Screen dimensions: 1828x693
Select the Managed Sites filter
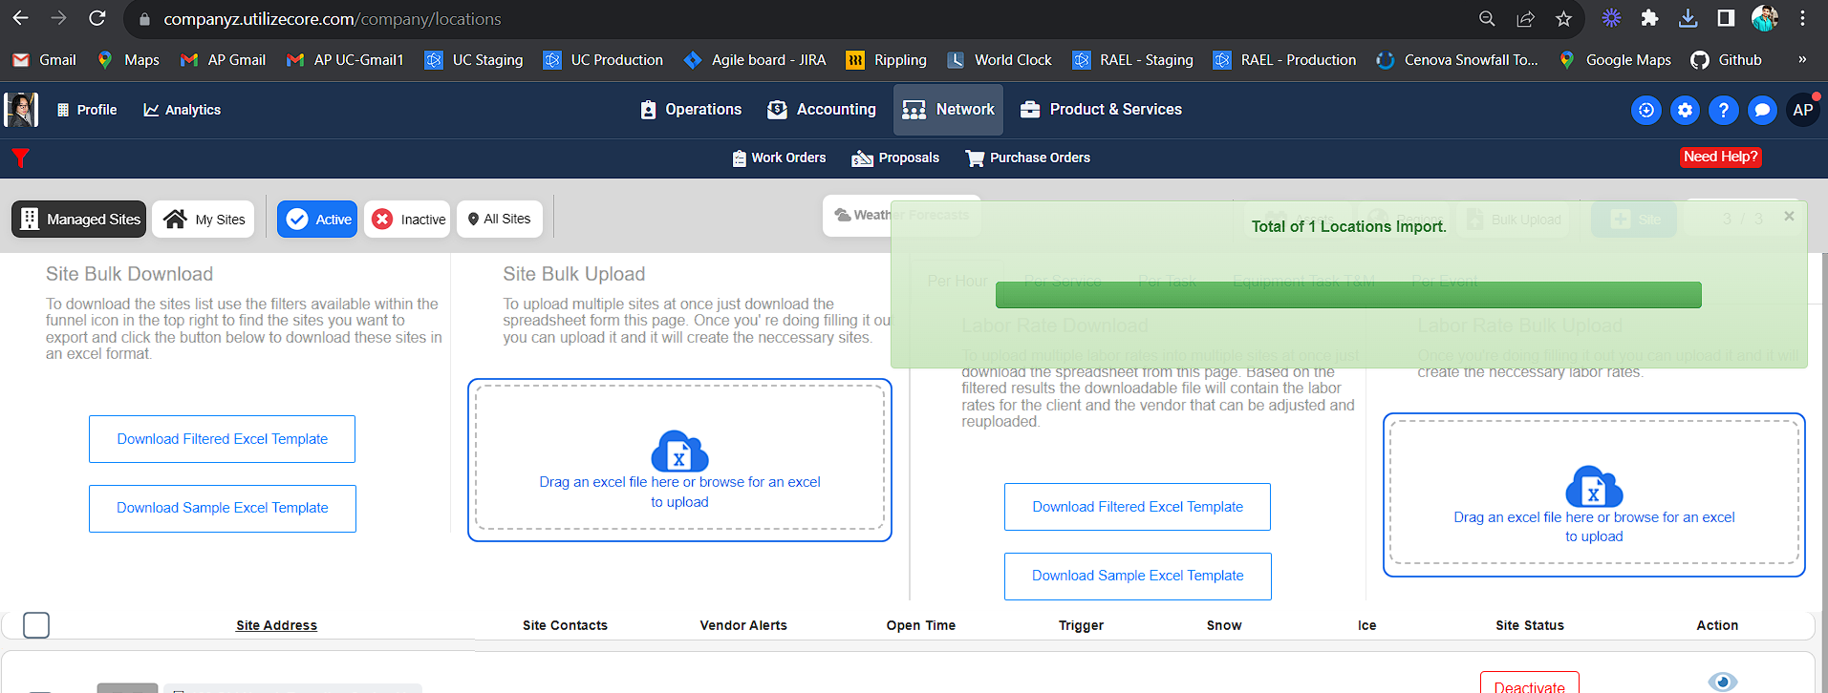click(x=79, y=219)
